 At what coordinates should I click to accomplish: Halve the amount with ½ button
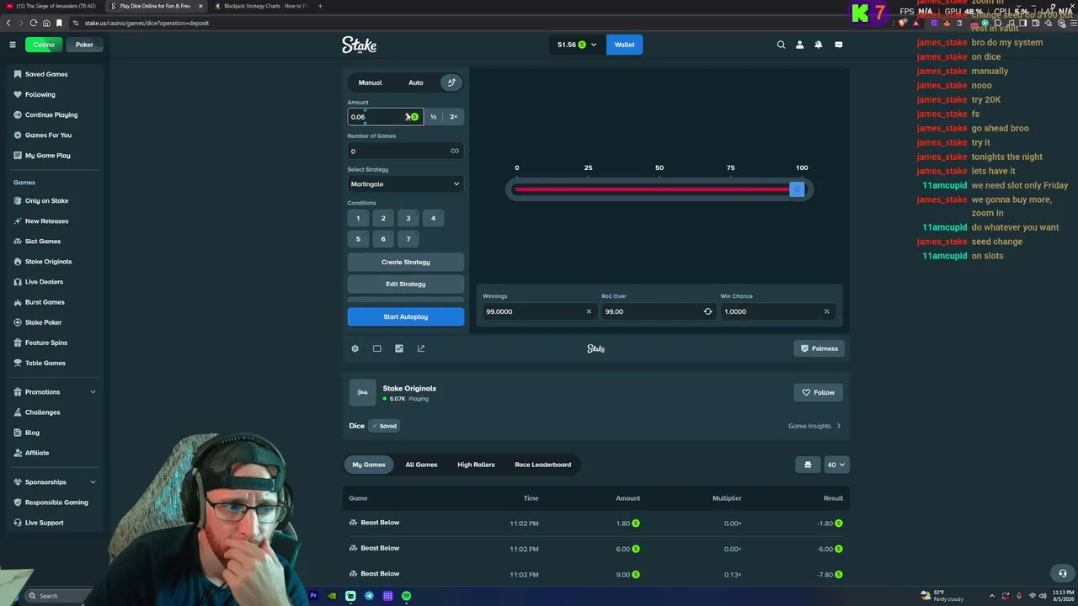(x=434, y=117)
